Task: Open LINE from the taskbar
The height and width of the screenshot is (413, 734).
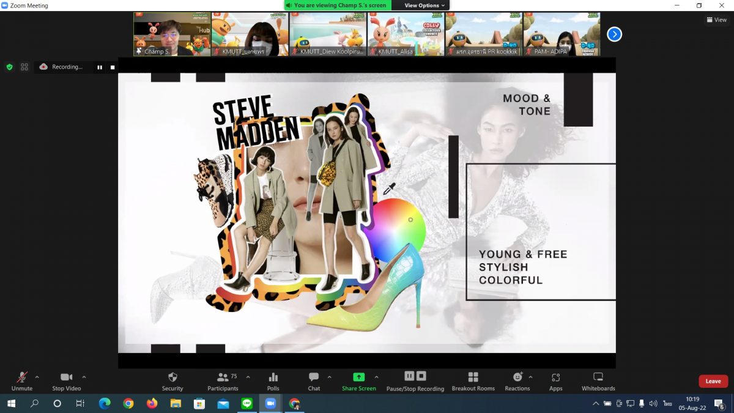Action: pyautogui.click(x=247, y=403)
